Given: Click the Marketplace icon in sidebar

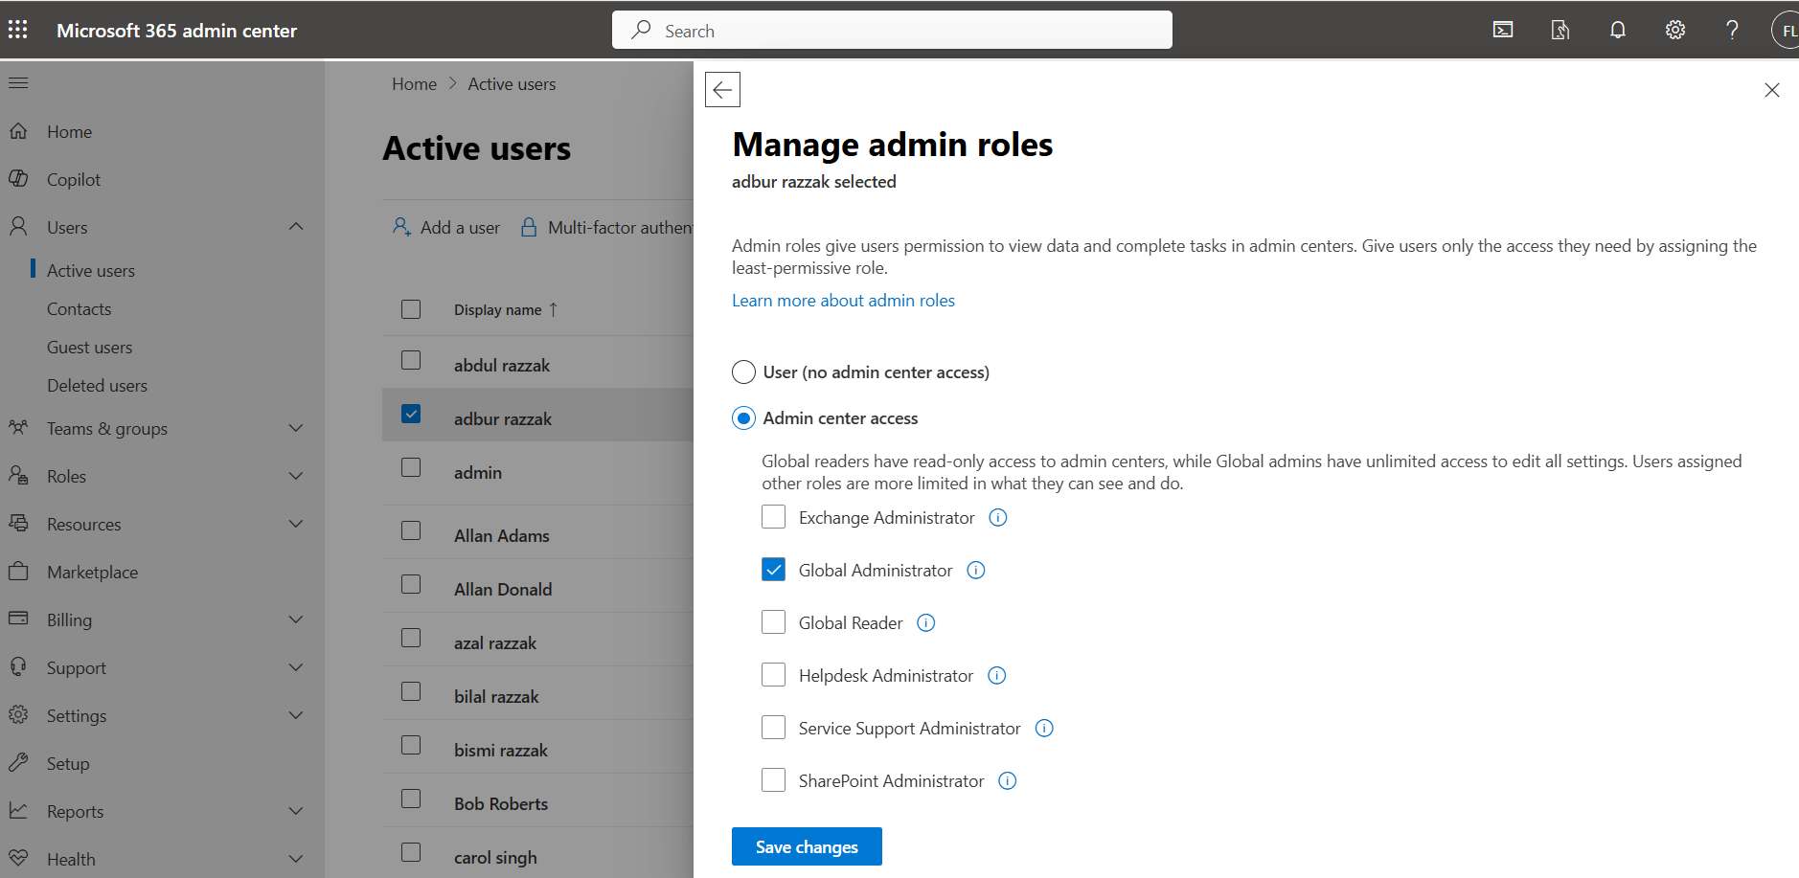Looking at the screenshot, I should [x=18, y=572].
